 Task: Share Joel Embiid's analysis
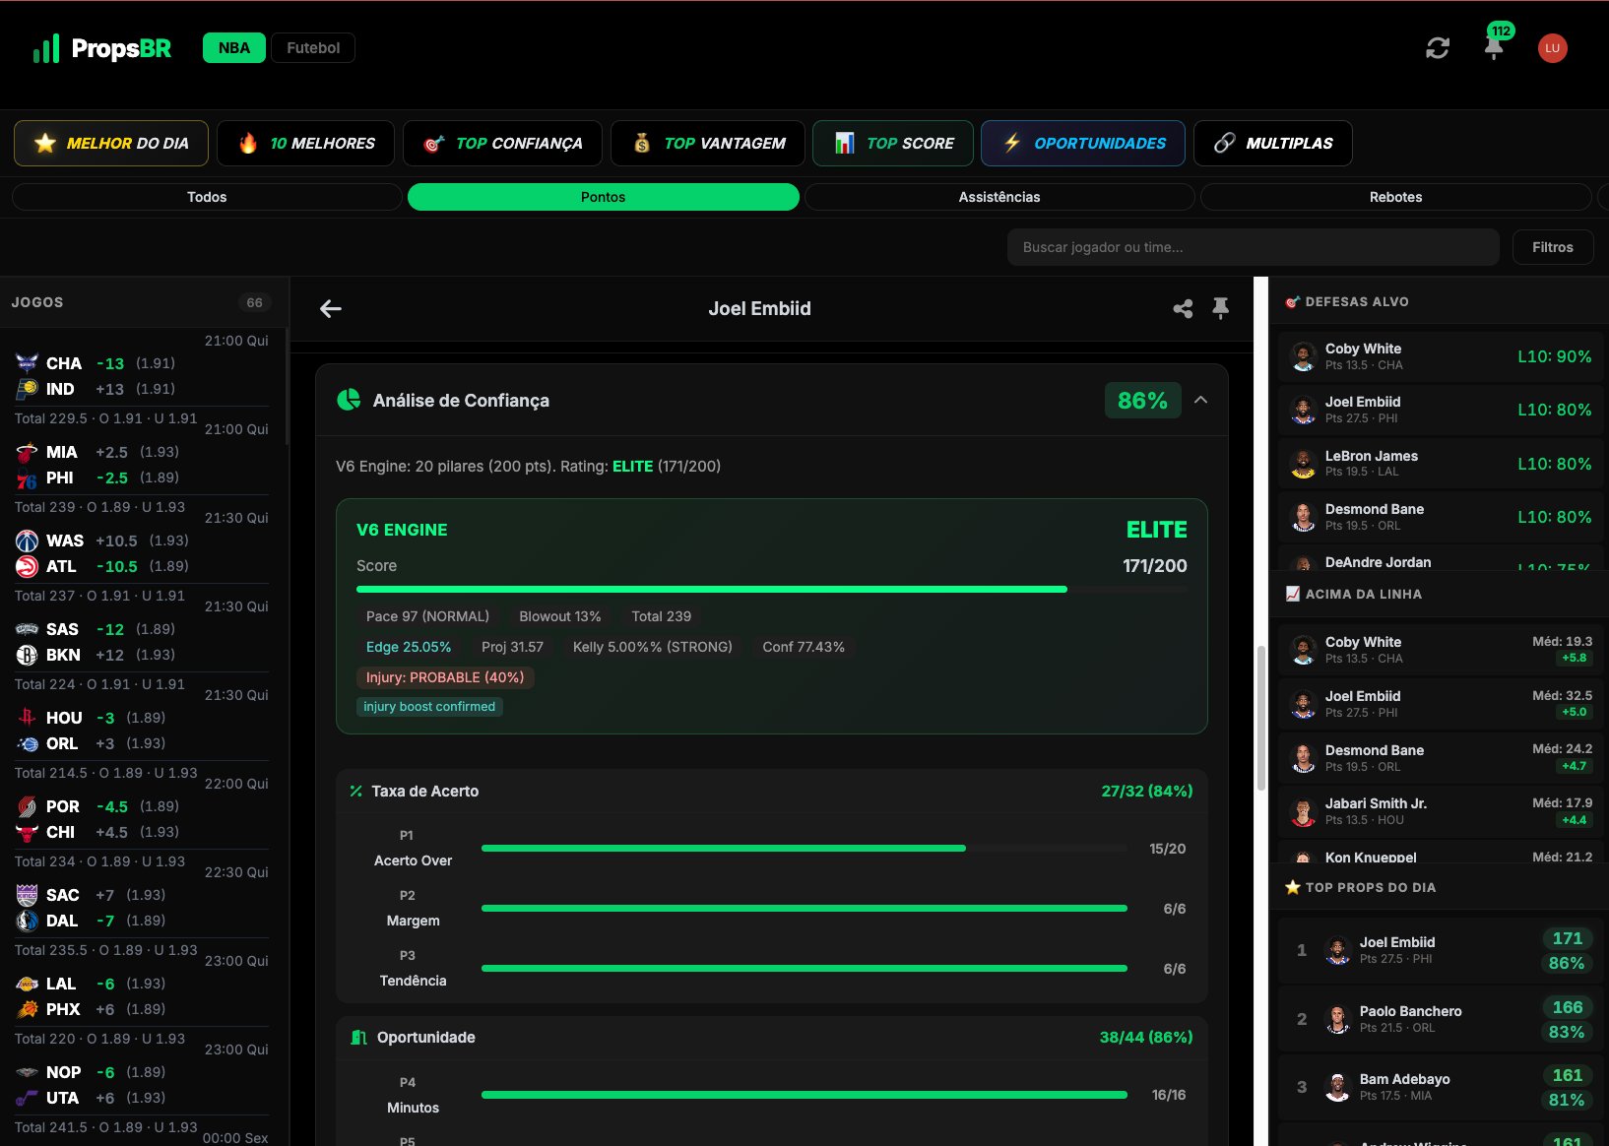tap(1183, 309)
